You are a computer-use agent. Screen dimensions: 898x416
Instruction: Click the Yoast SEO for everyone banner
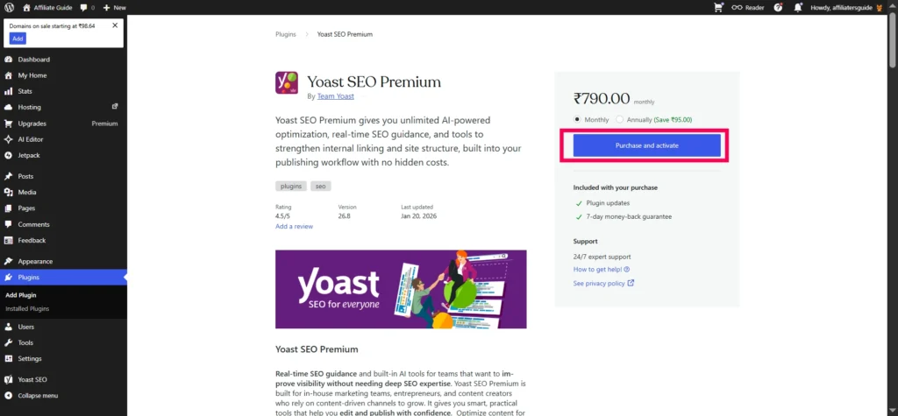point(401,289)
